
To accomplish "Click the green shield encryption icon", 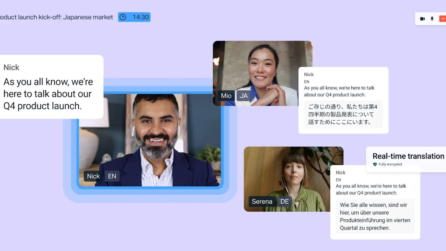I will [375, 164].
